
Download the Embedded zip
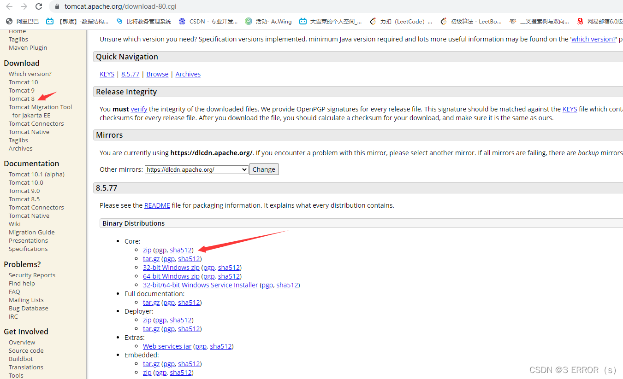click(147, 373)
